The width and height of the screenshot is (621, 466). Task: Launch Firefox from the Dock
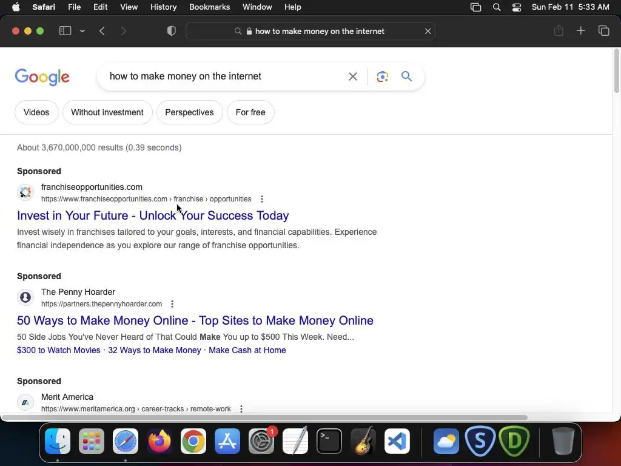point(159,441)
